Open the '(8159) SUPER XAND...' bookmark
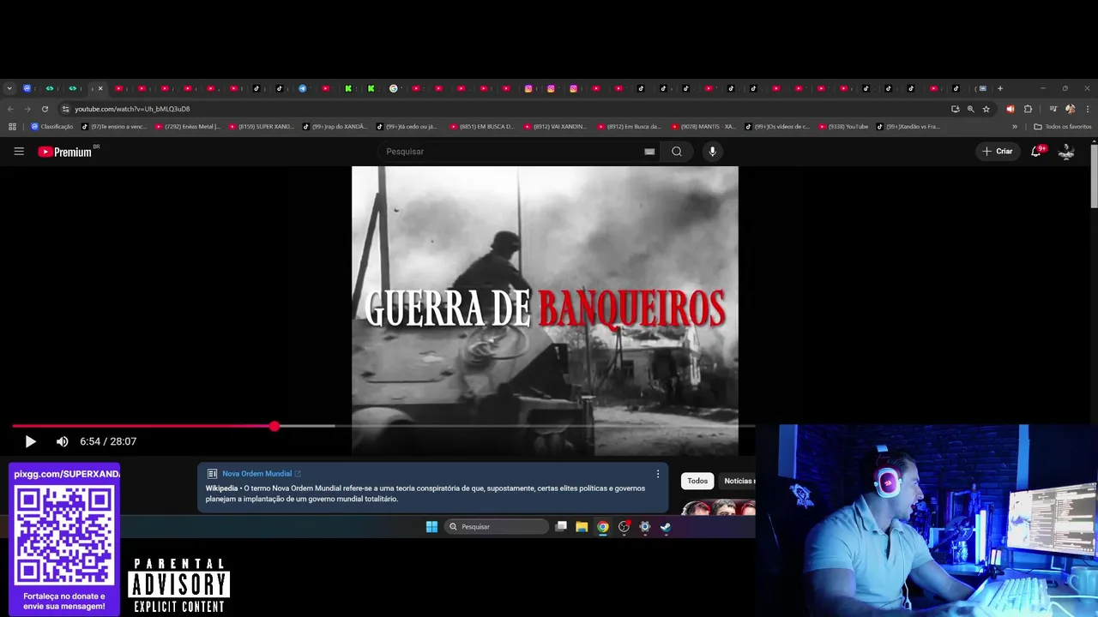The height and width of the screenshot is (617, 1098). coord(262,127)
